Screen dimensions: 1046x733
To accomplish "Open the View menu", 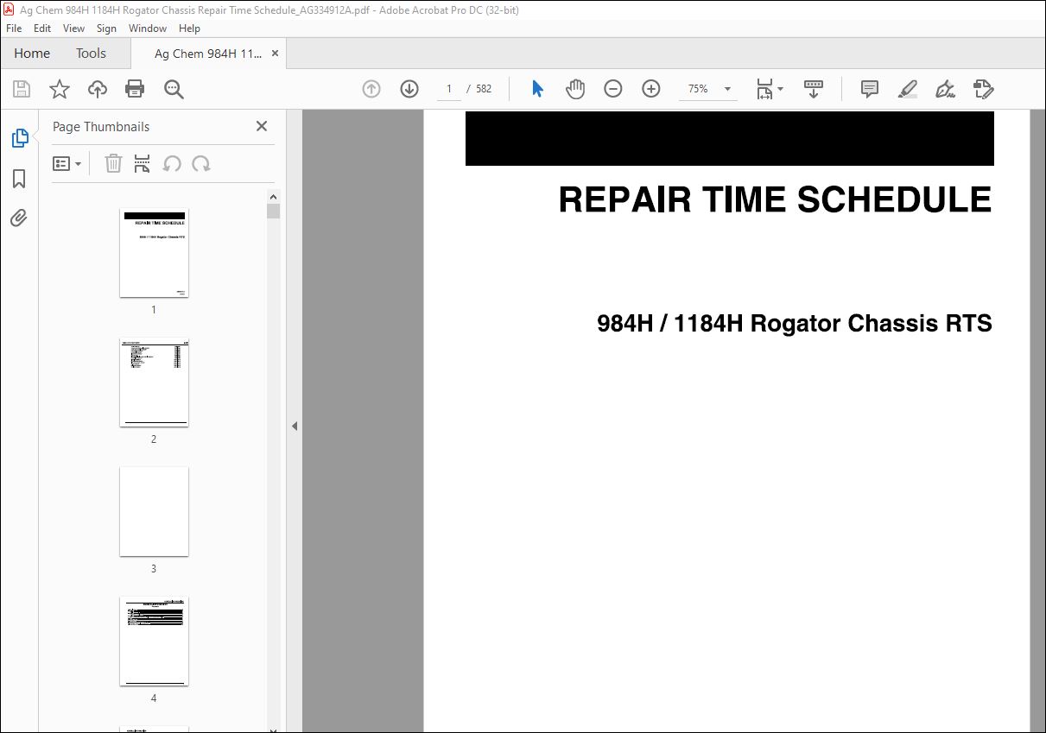I will 73,28.
